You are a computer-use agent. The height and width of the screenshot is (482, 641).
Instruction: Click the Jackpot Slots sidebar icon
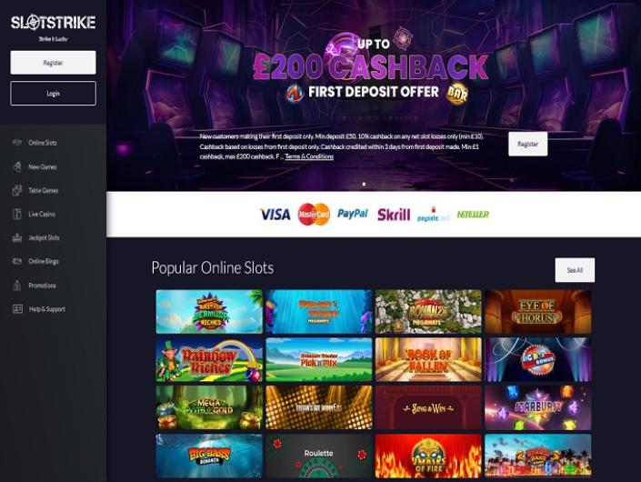[x=16, y=237]
